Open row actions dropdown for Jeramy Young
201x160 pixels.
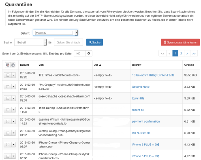coord(13,133)
